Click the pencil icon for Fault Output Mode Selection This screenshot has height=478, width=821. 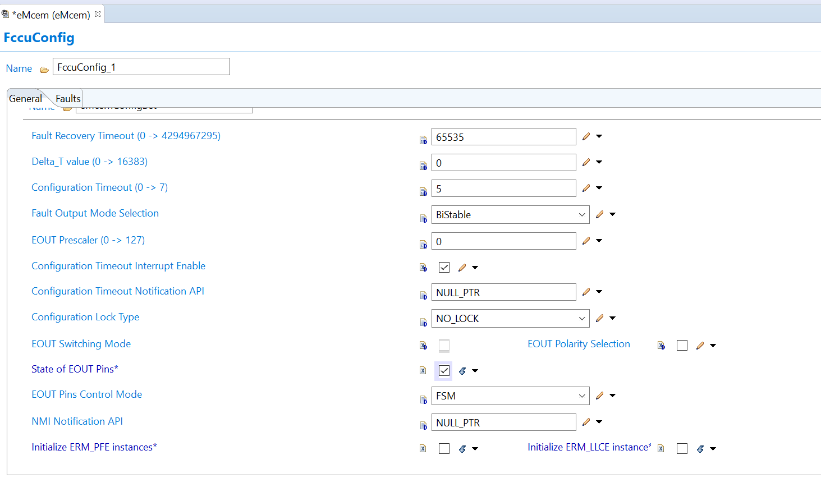(600, 214)
